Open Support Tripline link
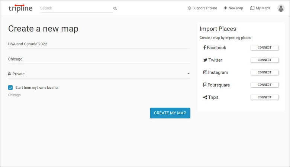The height and width of the screenshot is (167, 290). pos(202,8)
